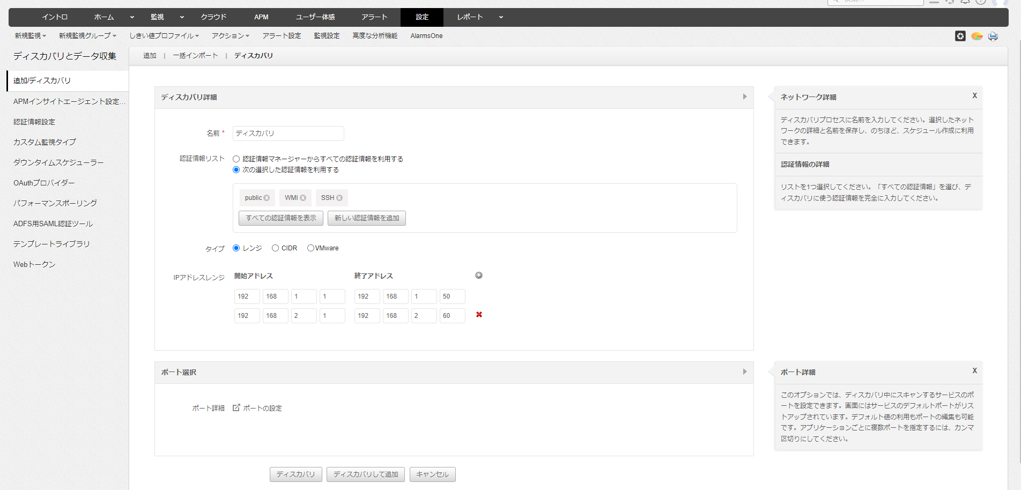
Task: Remove the WMI credential tag
Action: [303, 198]
